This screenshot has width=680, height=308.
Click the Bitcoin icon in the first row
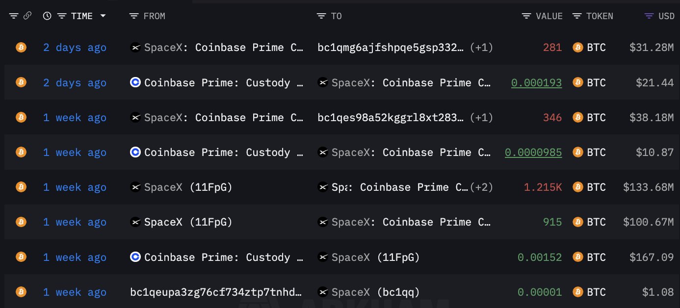coord(21,48)
